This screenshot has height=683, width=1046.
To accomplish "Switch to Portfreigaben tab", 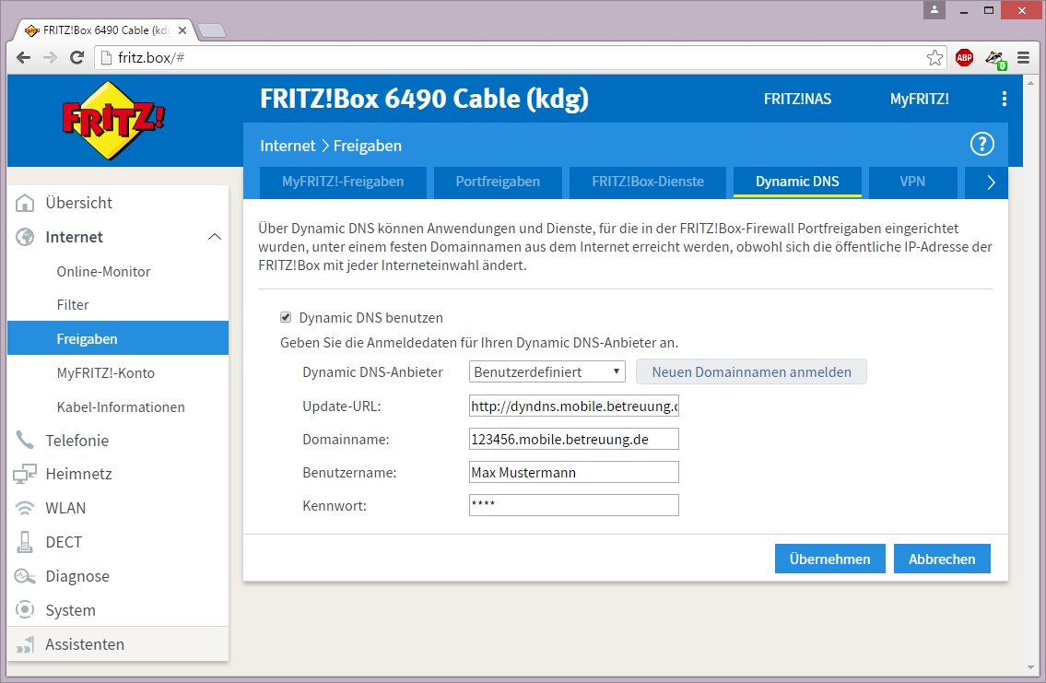I will 498,183.
